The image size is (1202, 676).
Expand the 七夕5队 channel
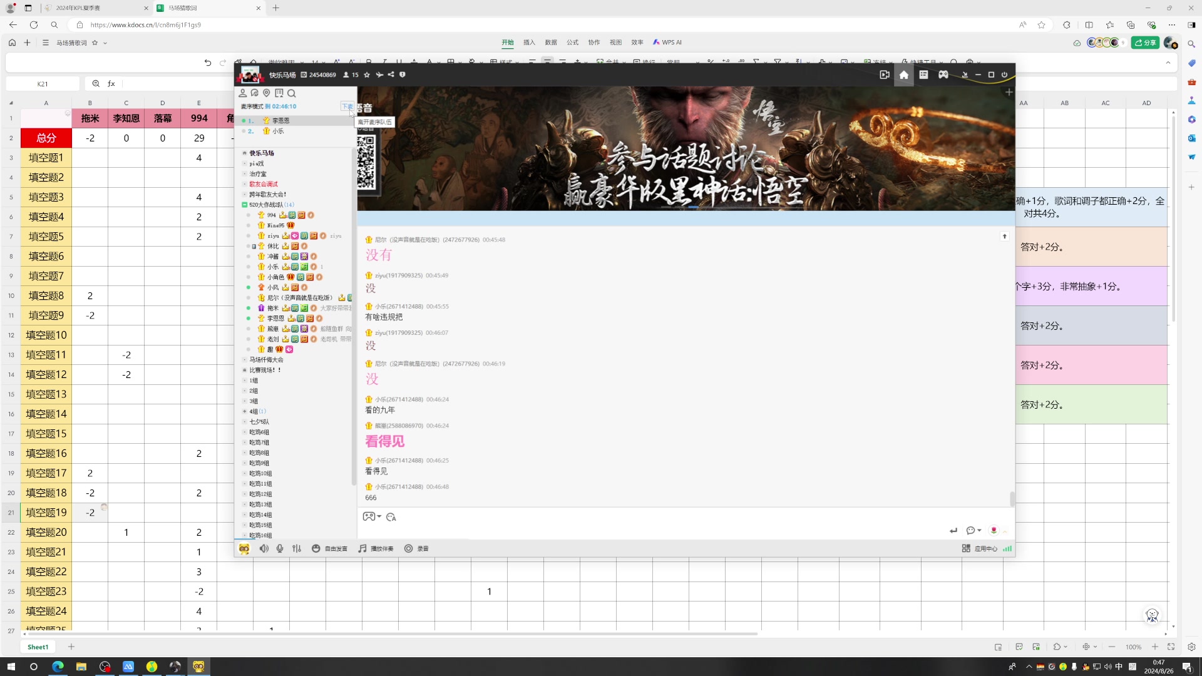coord(245,422)
